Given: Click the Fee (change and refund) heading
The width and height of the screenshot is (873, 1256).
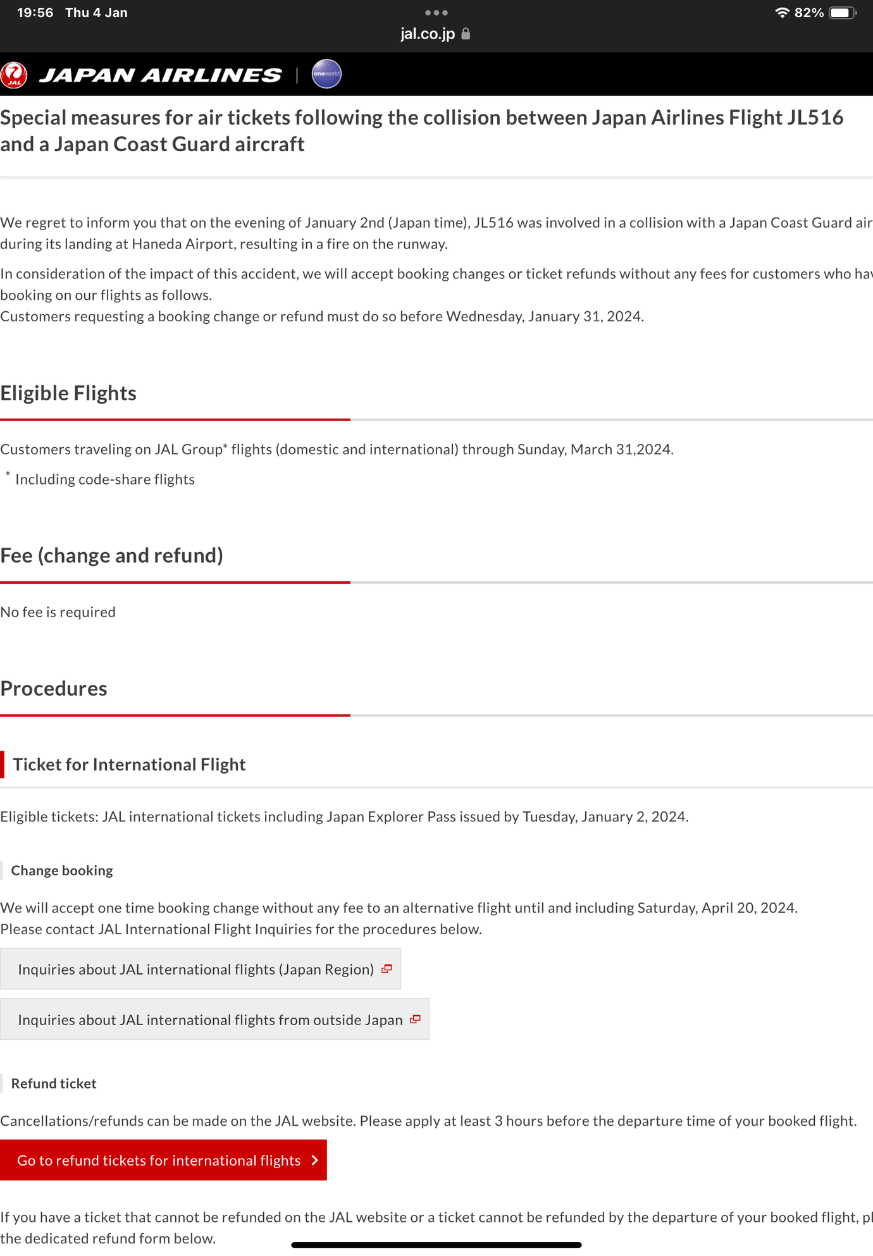Looking at the screenshot, I should click(112, 555).
